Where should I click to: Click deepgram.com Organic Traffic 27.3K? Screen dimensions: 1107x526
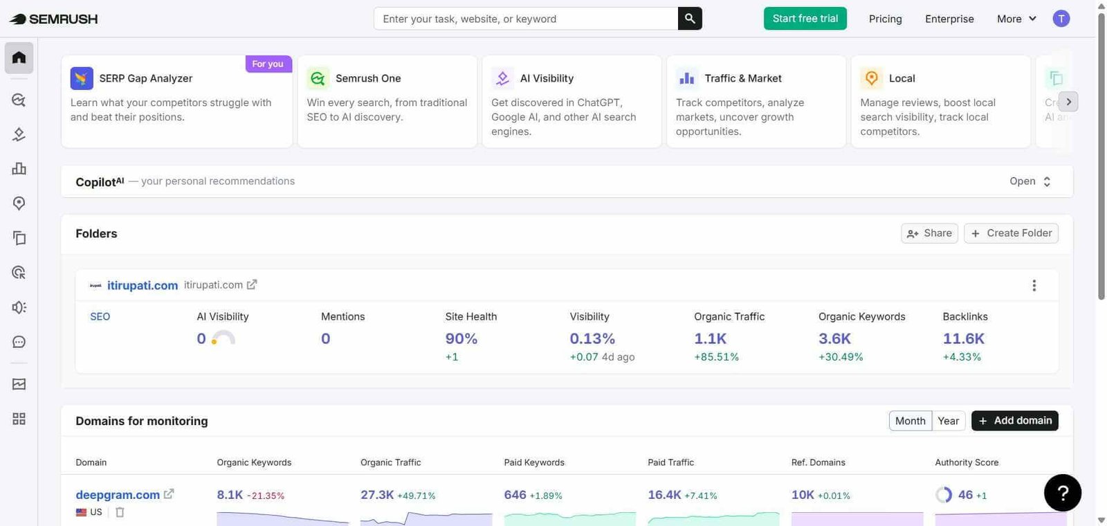click(x=377, y=495)
